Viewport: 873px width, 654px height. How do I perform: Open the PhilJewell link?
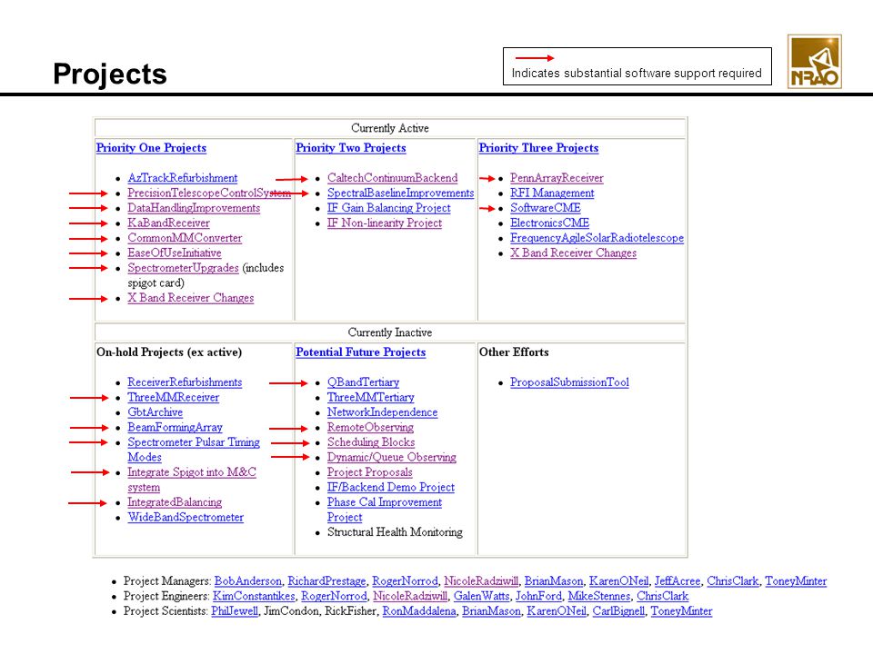pos(235,611)
